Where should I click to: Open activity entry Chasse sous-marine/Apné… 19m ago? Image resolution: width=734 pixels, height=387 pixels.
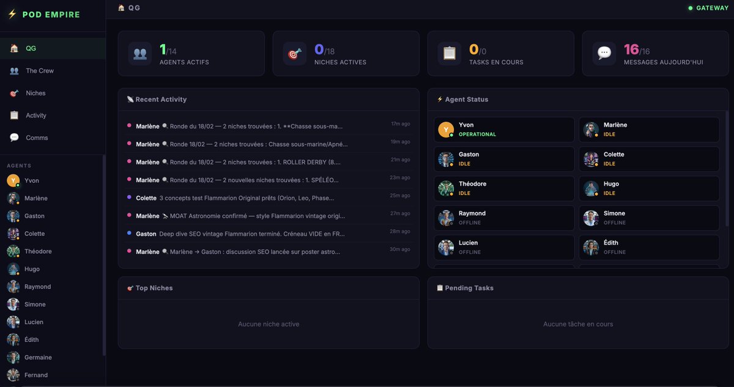269,144
